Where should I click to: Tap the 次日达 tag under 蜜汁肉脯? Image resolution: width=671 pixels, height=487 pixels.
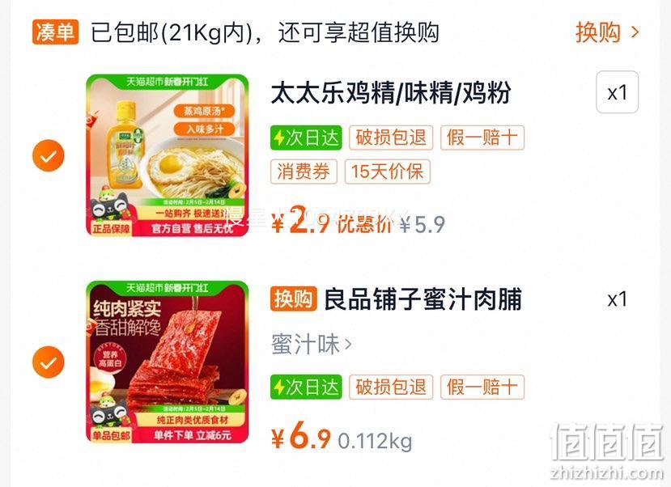click(x=306, y=387)
